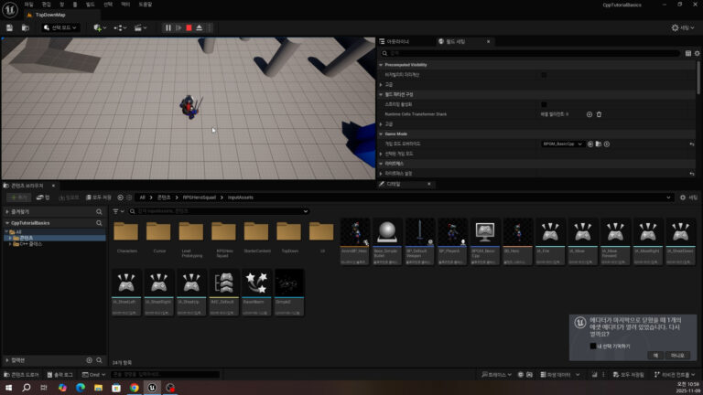
Task: Click the eject from player icon
Action: point(199,28)
